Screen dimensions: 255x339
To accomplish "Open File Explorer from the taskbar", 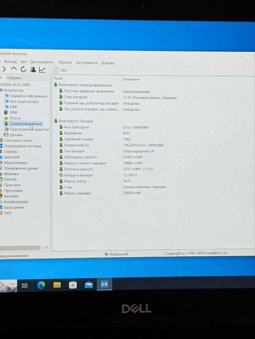I will point(57,285).
